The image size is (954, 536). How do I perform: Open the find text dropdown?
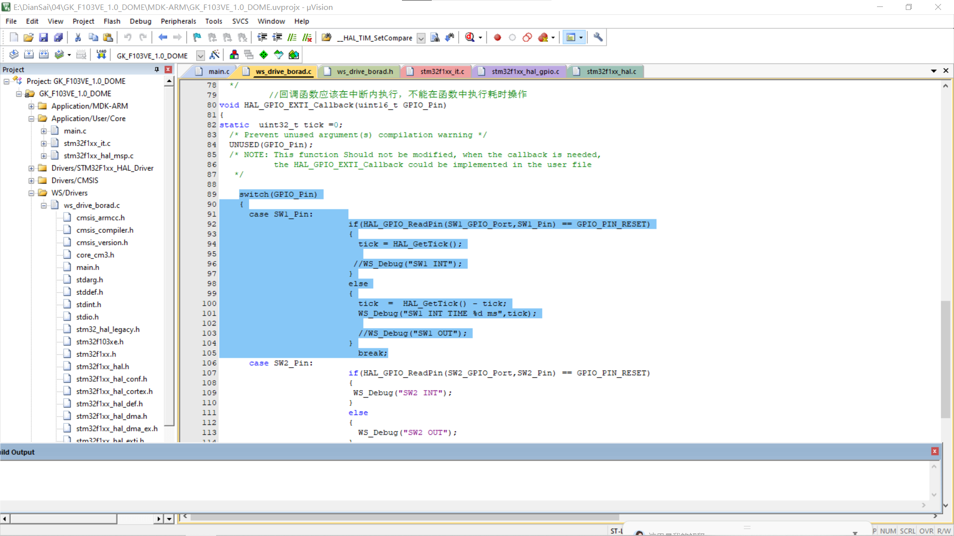[421, 38]
